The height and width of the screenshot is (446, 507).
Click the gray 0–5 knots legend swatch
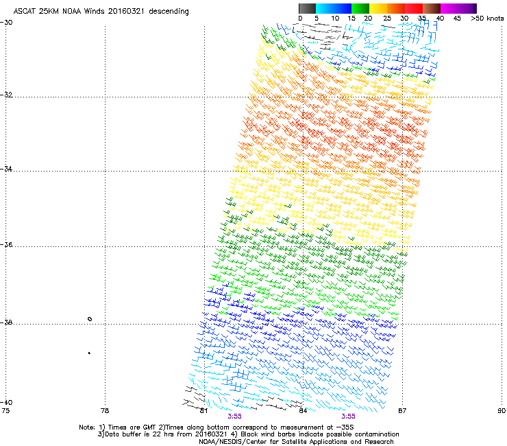coord(307,8)
